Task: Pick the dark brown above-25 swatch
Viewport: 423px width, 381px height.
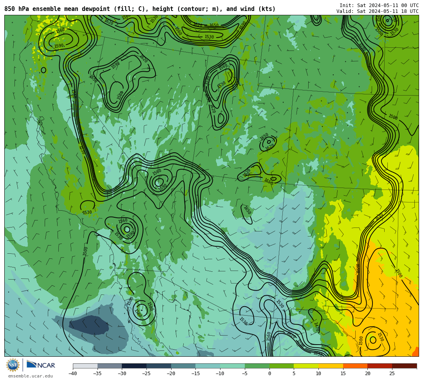Action: (404, 366)
